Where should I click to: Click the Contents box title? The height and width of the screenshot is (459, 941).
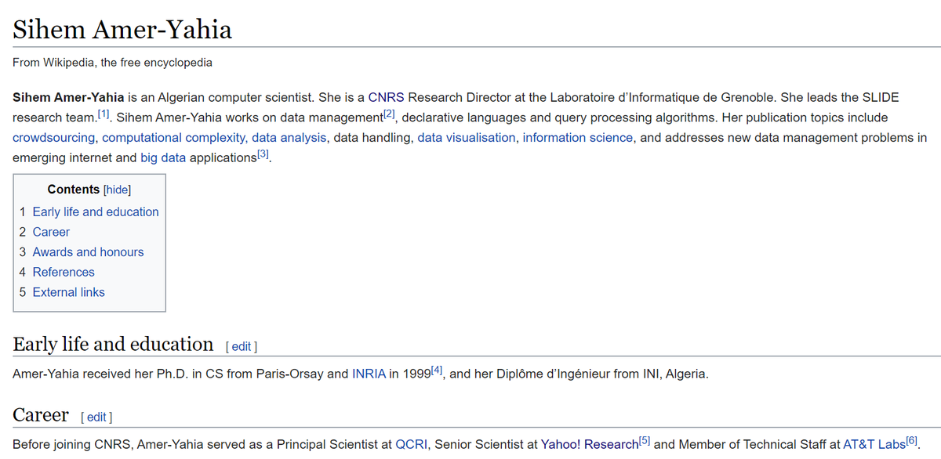tap(74, 190)
